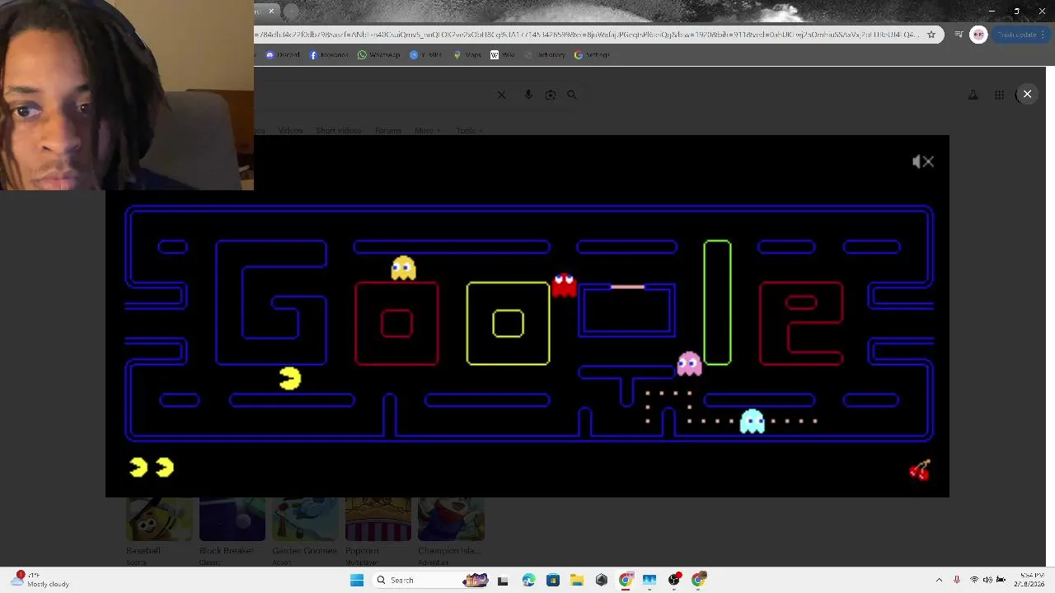1055x593 pixels.
Task: Open the WhatsApp bookmark
Action: [378, 55]
